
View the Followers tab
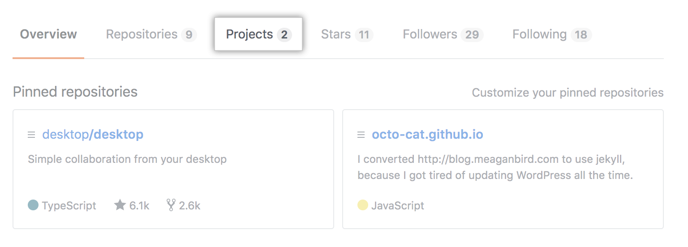coord(430,34)
